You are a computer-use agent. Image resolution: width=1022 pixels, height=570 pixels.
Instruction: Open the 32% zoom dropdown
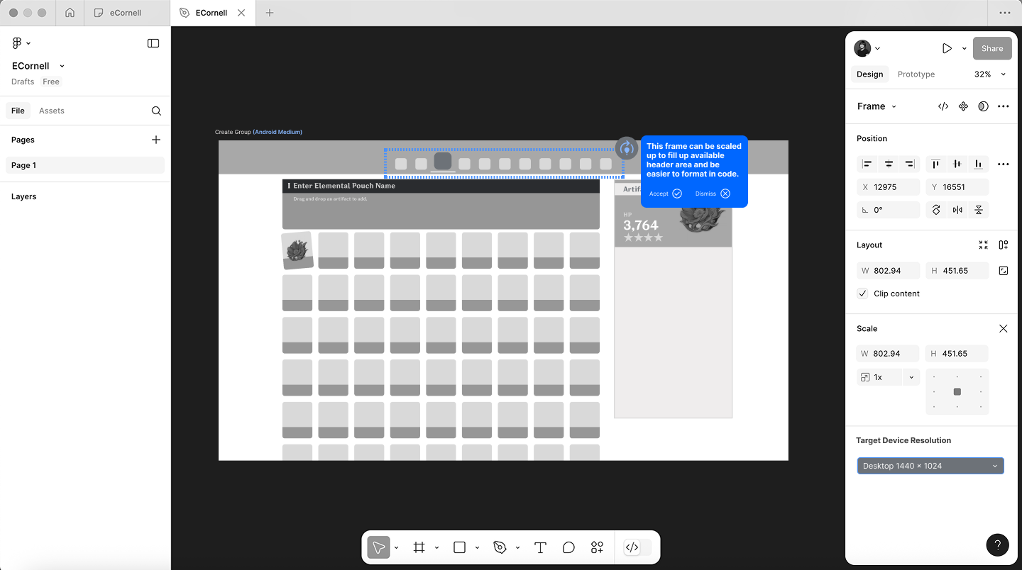(990, 74)
